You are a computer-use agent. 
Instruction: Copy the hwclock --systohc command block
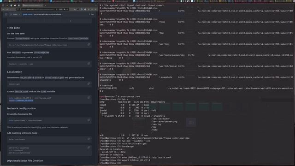click(89, 64)
